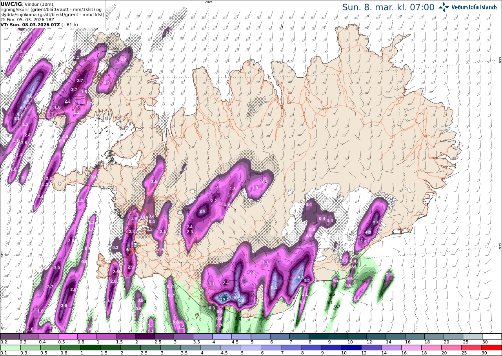Screen dimensions: 502x356
Task: Select the forecast time heading Sun. 8. mar. kl. 07:00
Action: [388, 7]
